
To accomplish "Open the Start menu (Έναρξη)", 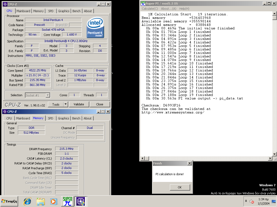I will [x=9, y=201].
